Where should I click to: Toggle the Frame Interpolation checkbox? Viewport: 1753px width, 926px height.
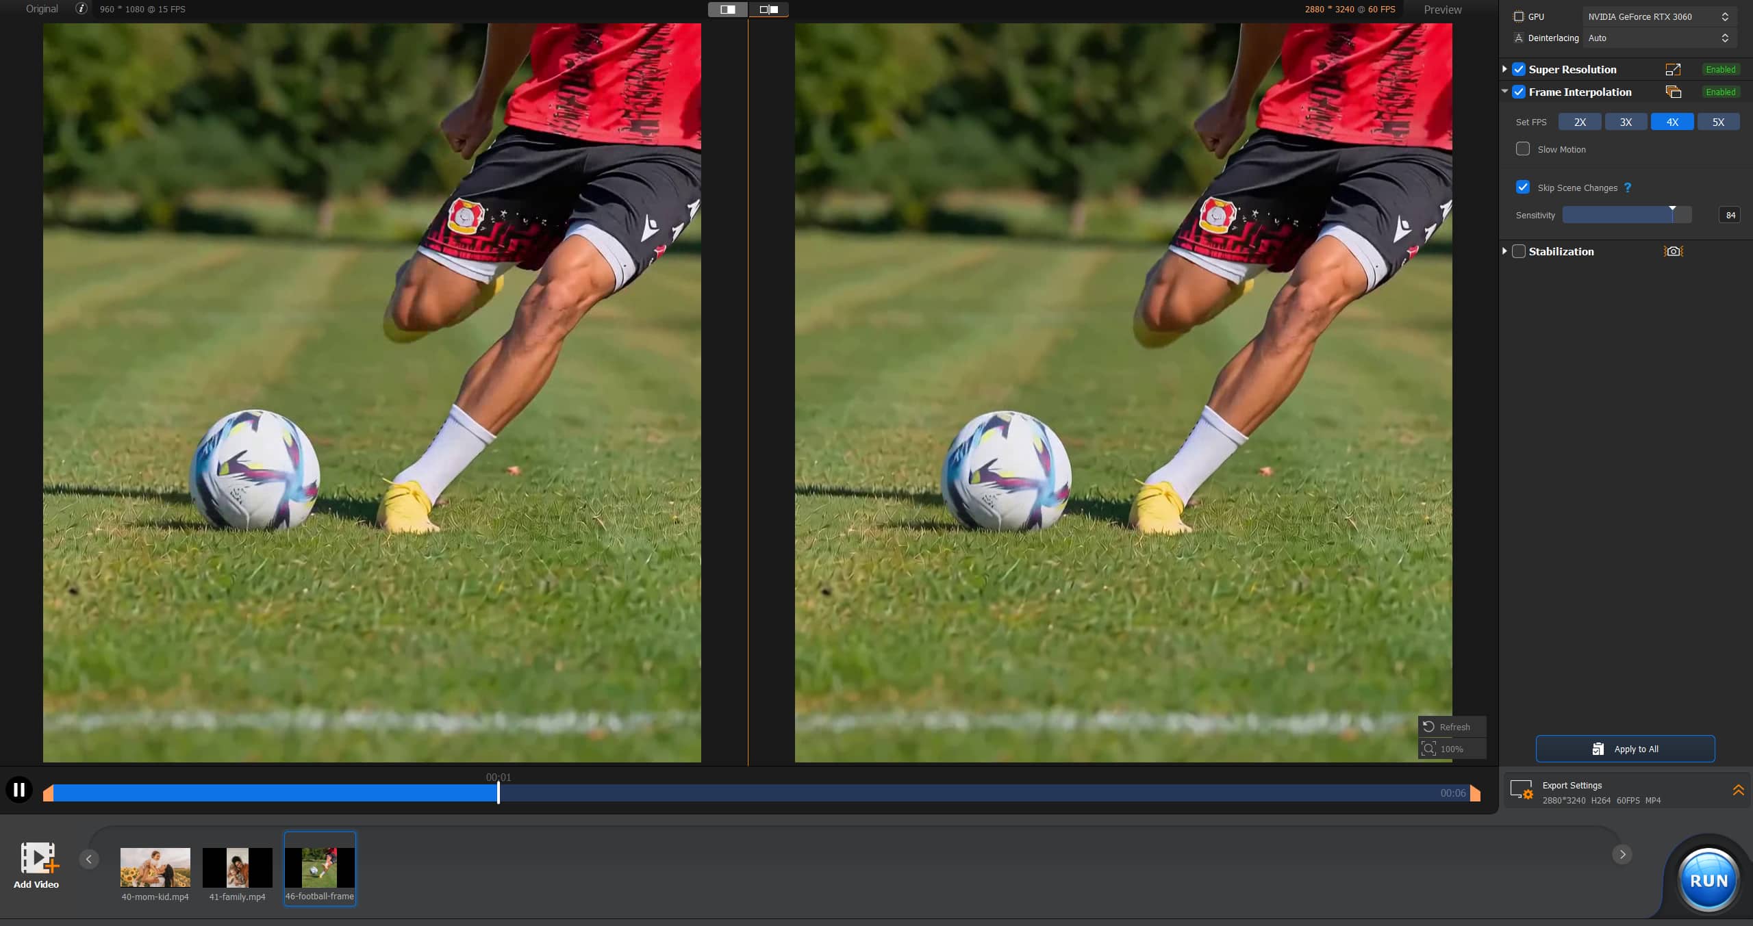coord(1519,92)
